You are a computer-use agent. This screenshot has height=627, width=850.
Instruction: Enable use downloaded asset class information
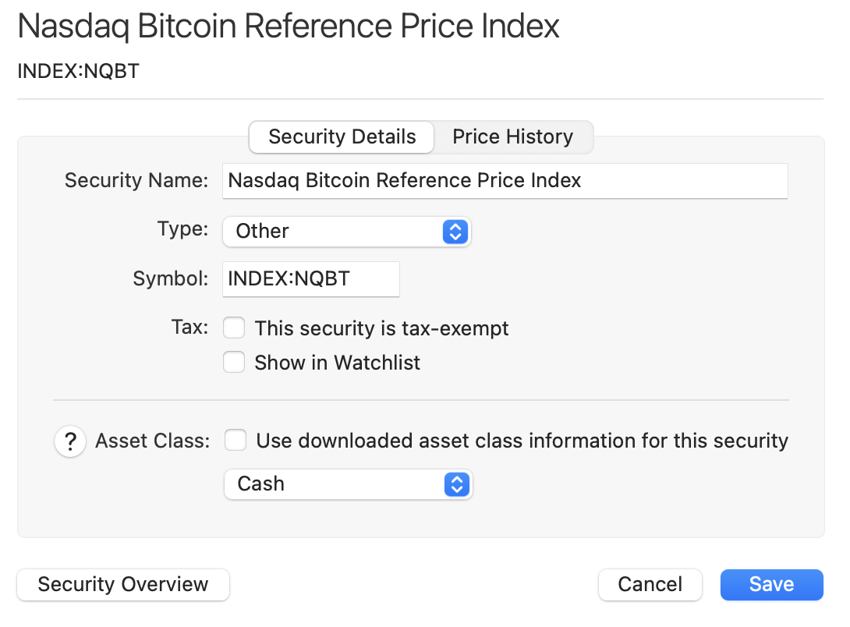(236, 441)
